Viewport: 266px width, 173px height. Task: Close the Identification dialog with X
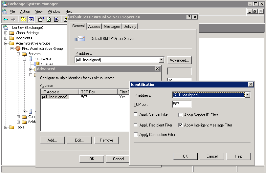(x=251, y=84)
